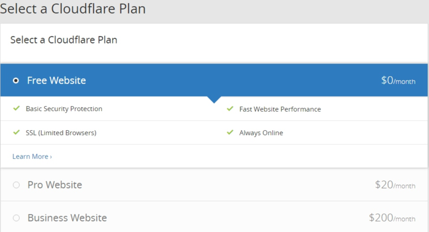
Task: Collapse the Free Website plan header
Action: 214,80
